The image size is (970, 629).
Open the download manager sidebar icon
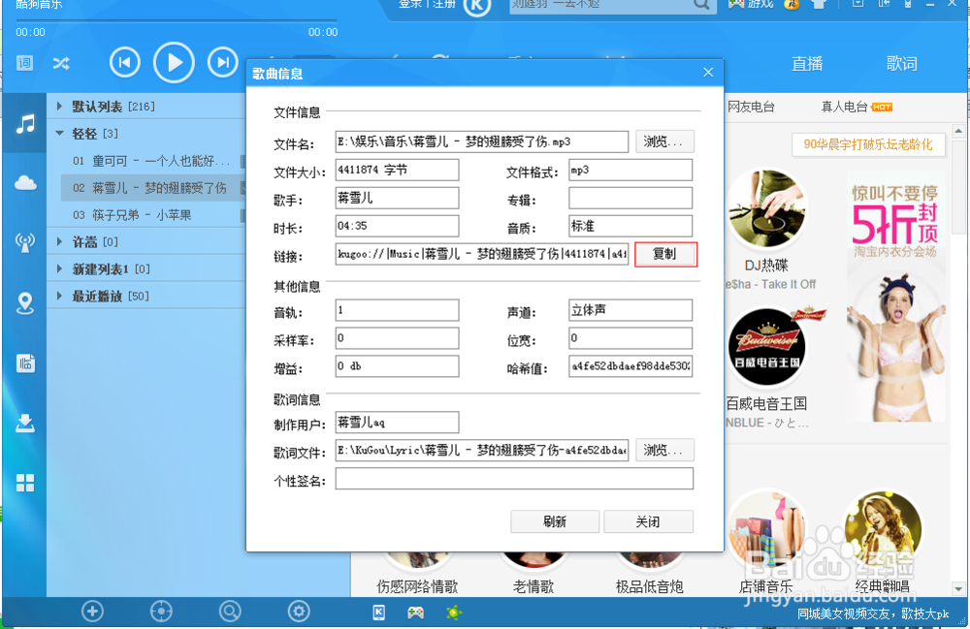coord(25,424)
